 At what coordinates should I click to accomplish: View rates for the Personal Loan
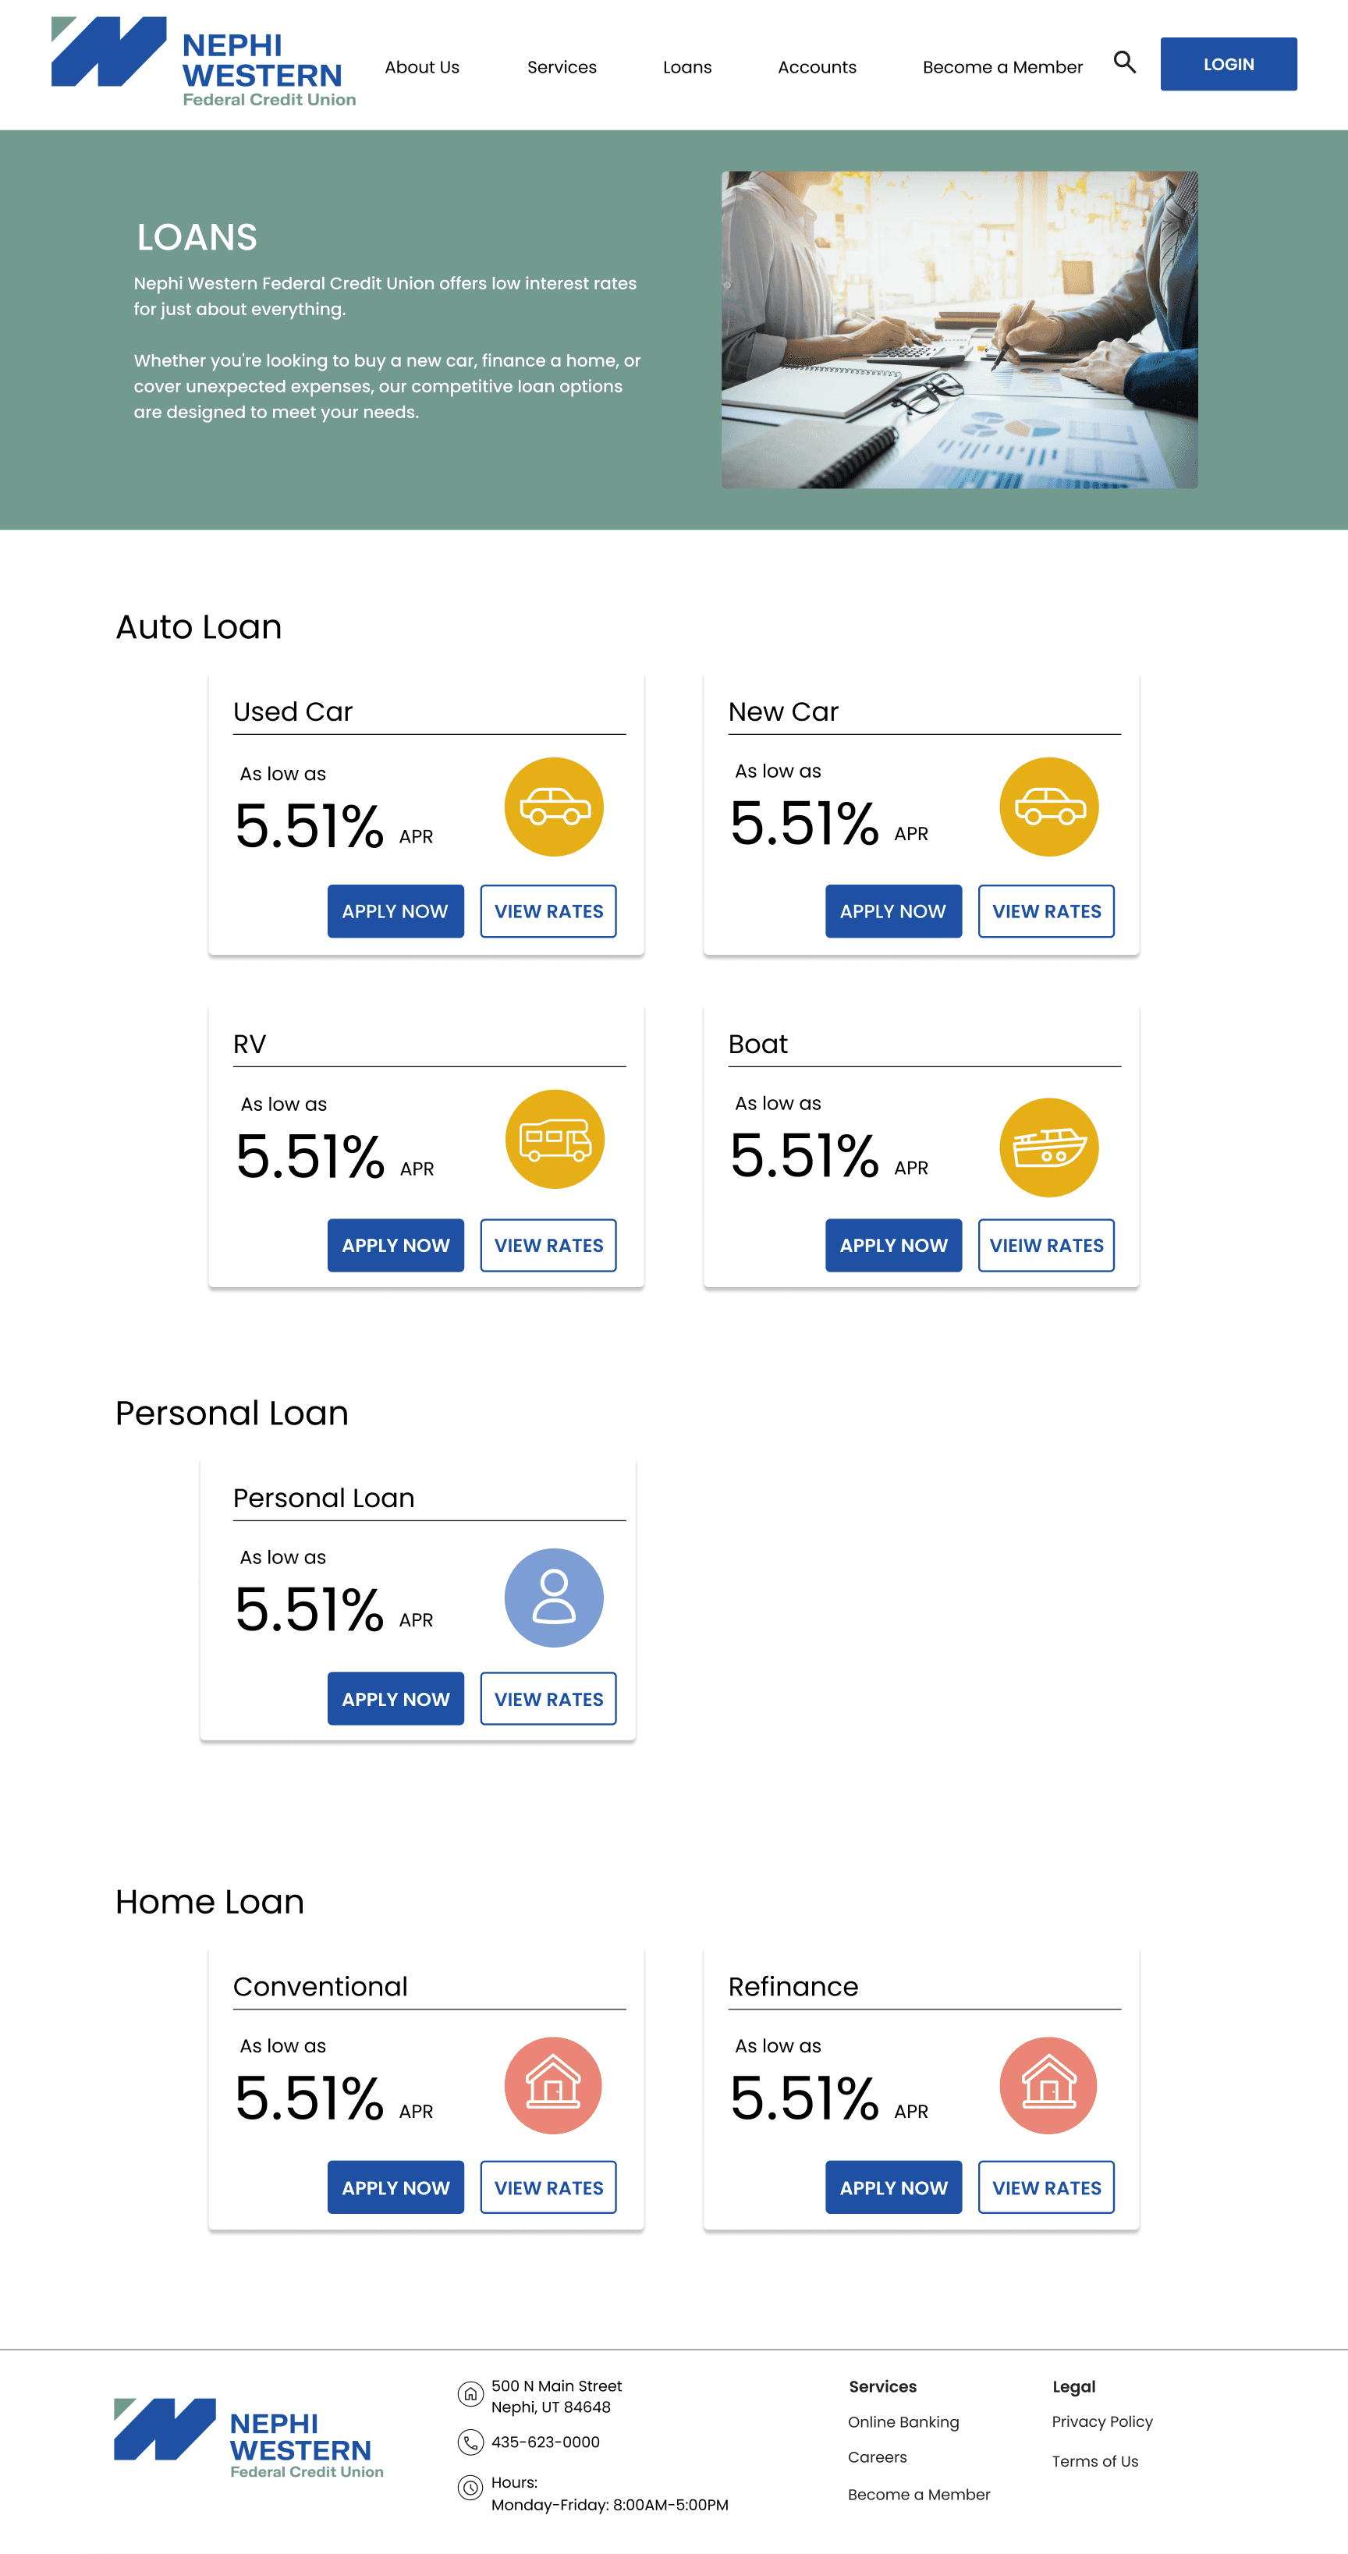pos(548,1698)
